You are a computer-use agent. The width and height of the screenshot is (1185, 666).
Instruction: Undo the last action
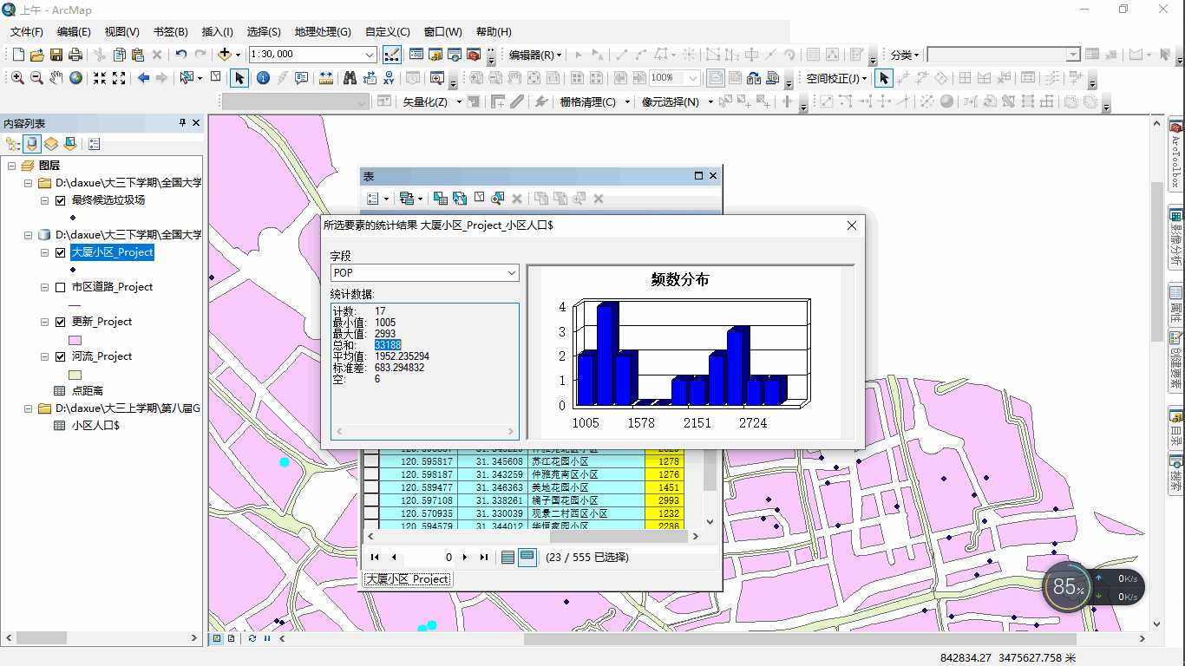click(x=180, y=55)
